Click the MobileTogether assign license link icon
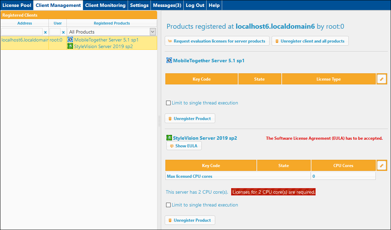The height and width of the screenshot is (230, 391). [x=382, y=79]
